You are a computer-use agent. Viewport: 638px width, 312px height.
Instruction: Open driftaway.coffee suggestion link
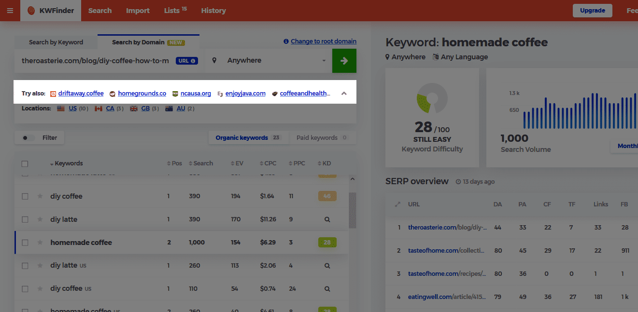(81, 94)
